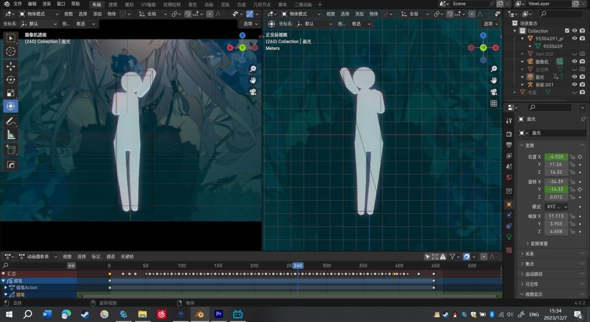Uncheck the Collection exclude checkbox
This screenshot has height=322, width=590.
[567, 31]
